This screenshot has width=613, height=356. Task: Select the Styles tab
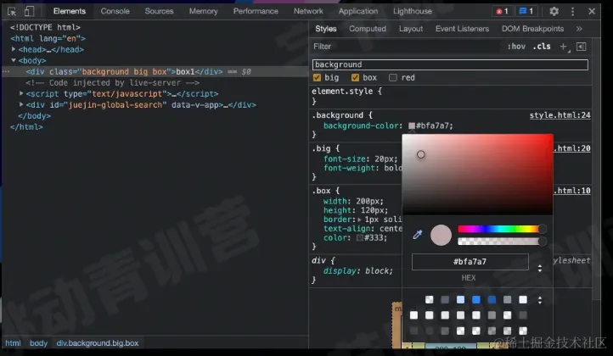(x=326, y=29)
